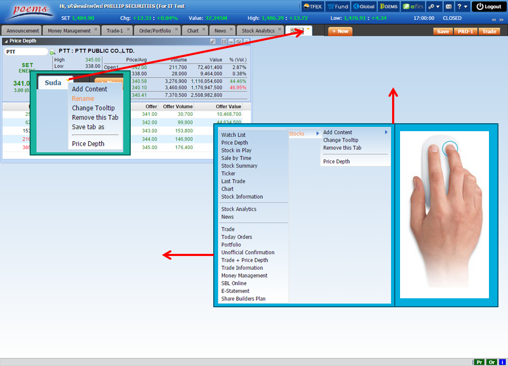Click the PTT stock symbol input field
The image size is (508, 366).
pos(25,52)
